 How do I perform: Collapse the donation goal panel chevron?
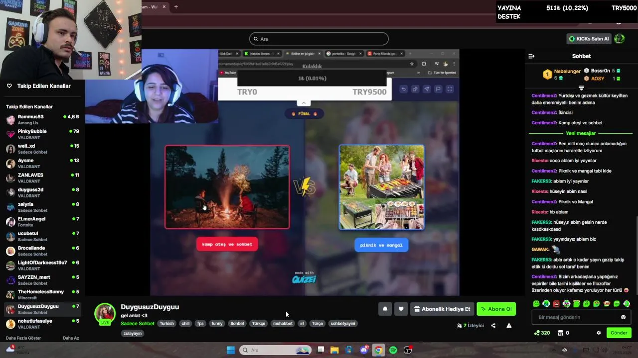pos(304,103)
